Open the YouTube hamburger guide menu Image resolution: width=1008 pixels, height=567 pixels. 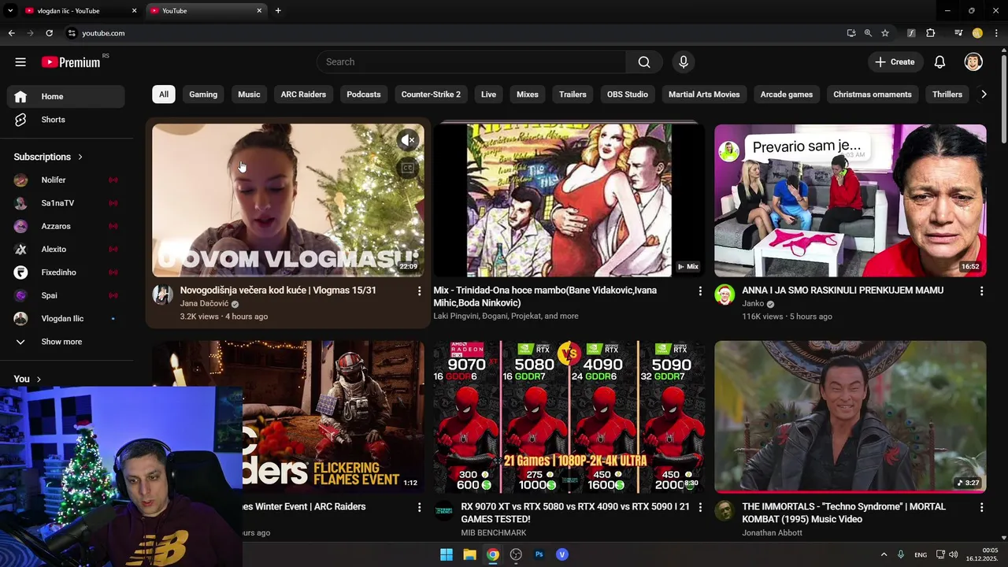click(x=20, y=62)
